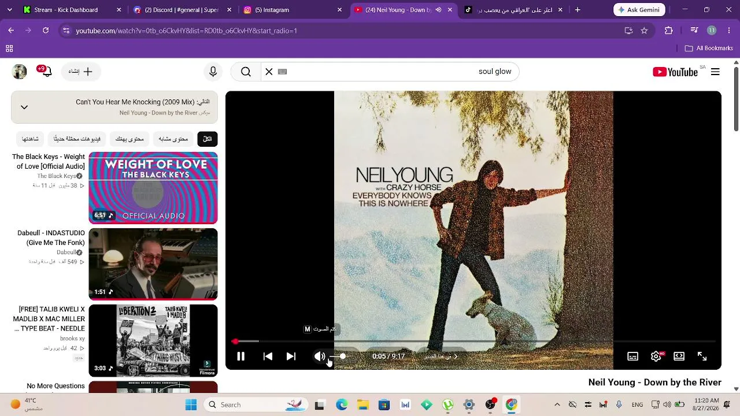
Task: Open File Explorer from the taskbar
Action: point(362,405)
